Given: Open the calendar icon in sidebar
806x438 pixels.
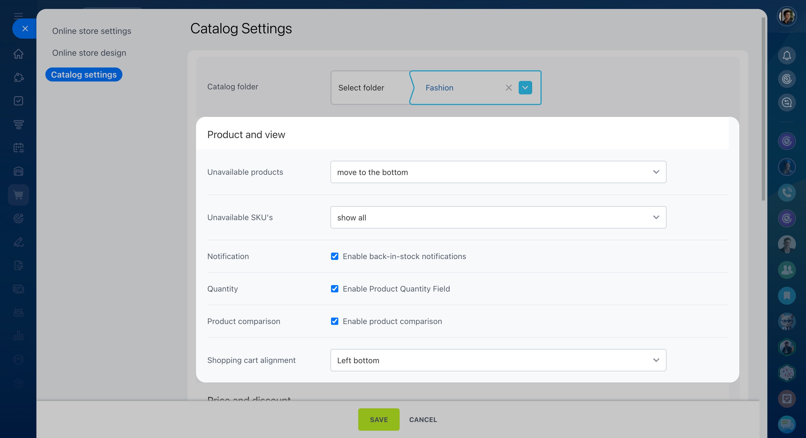Looking at the screenshot, I should pos(18,148).
